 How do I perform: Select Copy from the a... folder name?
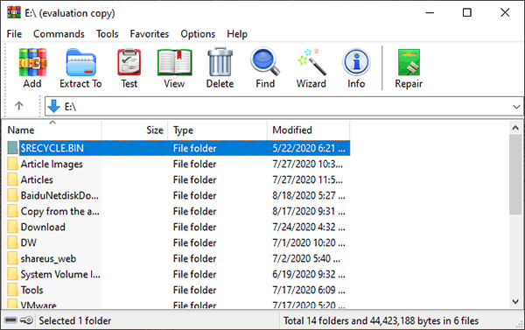point(59,211)
